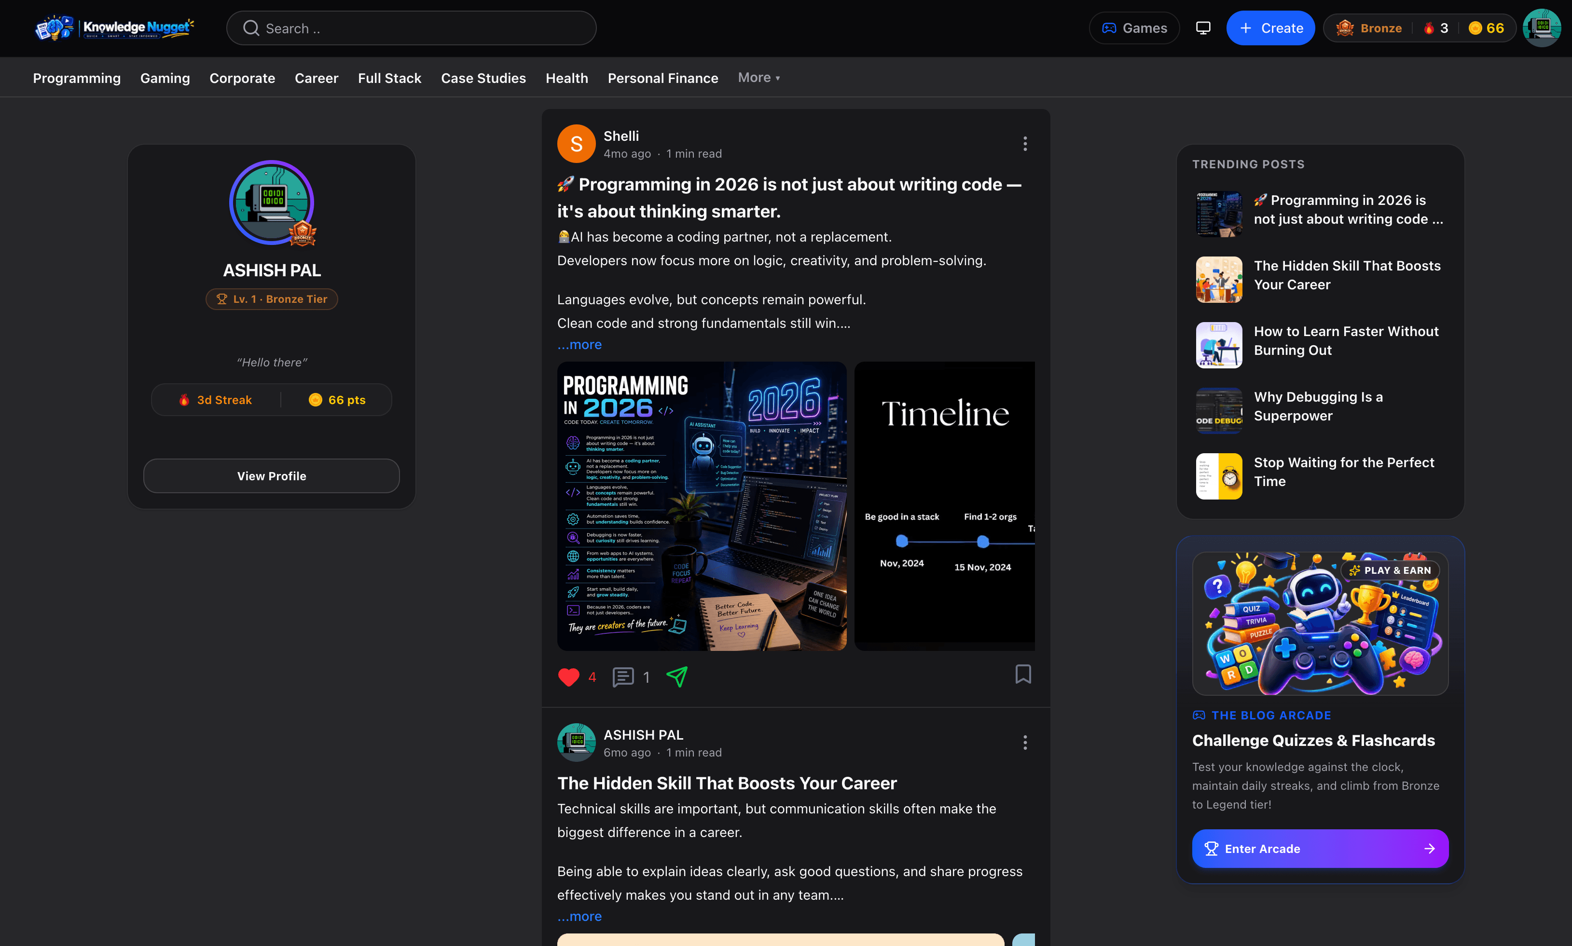The height and width of the screenshot is (946, 1572).
Task: Open three-dot menu on ASHISH PAL's post
Action: (x=1025, y=742)
